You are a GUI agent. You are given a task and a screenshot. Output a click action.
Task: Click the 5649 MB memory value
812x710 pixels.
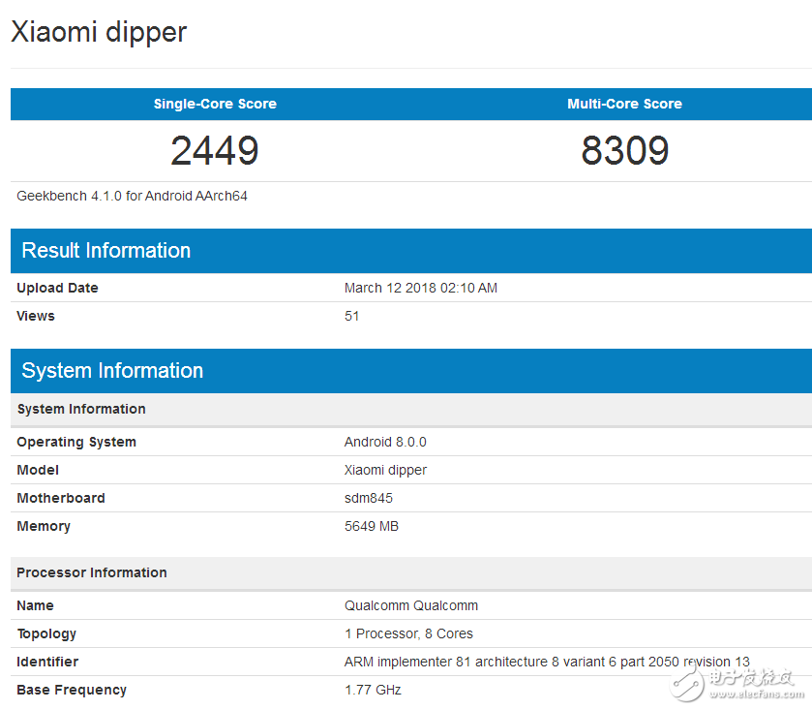point(371,526)
